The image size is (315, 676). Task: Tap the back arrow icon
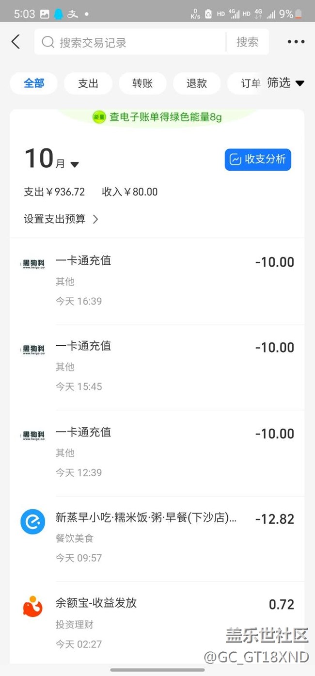click(x=16, y=42)
